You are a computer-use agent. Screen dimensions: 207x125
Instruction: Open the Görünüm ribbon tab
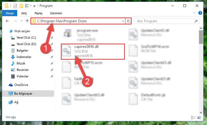56,13
